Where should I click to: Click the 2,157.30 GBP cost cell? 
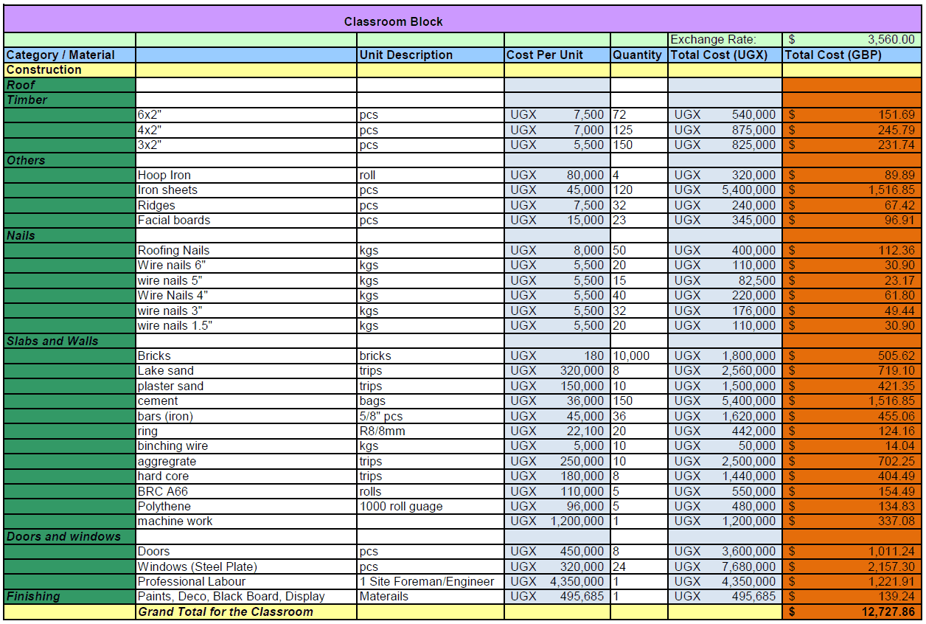(852, 566)
